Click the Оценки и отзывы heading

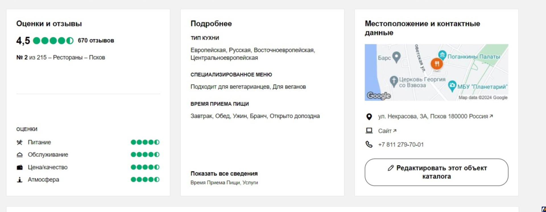[x=49, y=24]
